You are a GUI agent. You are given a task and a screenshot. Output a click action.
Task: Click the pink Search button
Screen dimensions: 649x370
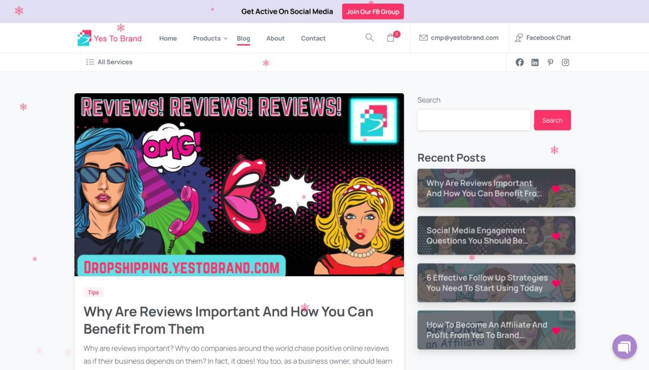pyautogui.click(x=552, y=120)
